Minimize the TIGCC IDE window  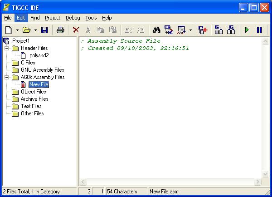243,8
